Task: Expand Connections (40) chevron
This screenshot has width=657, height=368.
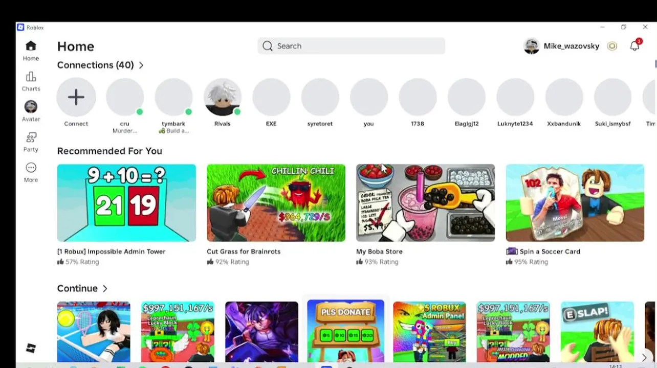Action: 141,65
